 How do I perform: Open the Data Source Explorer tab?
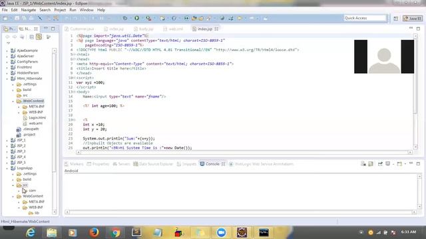[x=153, y=164]
